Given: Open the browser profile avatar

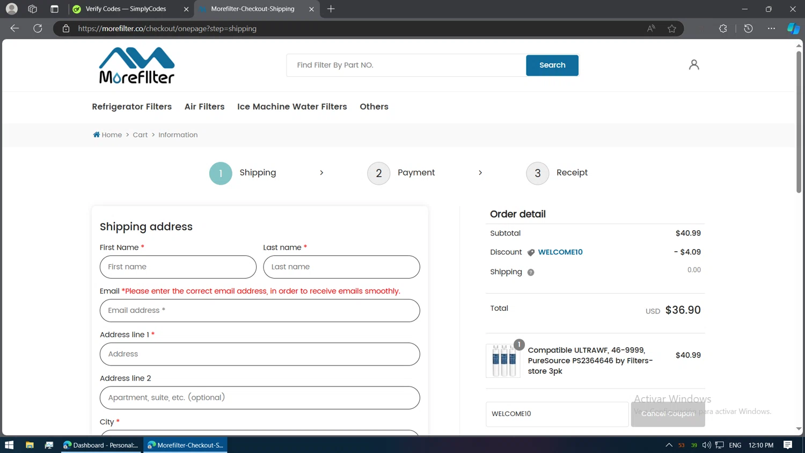Looking at the screenshot, I should [11, 9].
